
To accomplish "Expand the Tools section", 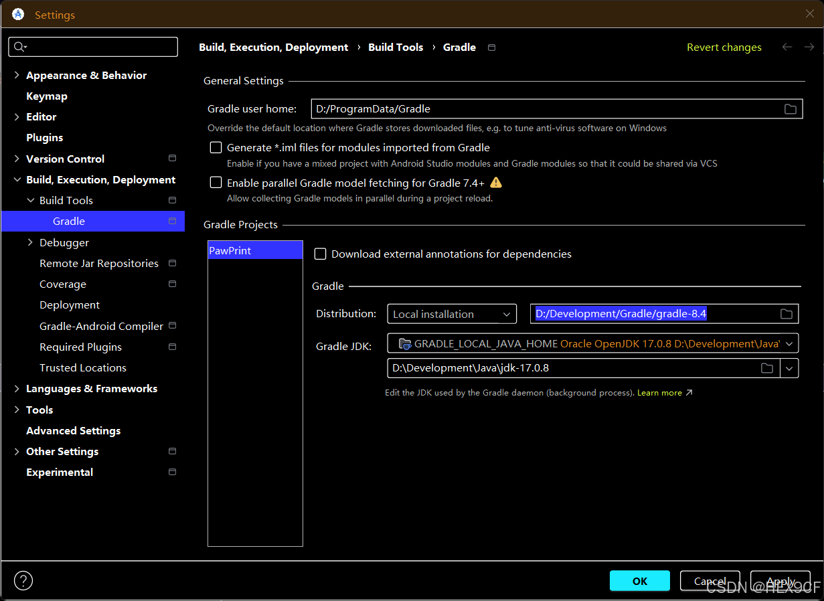I will [17, 410].
